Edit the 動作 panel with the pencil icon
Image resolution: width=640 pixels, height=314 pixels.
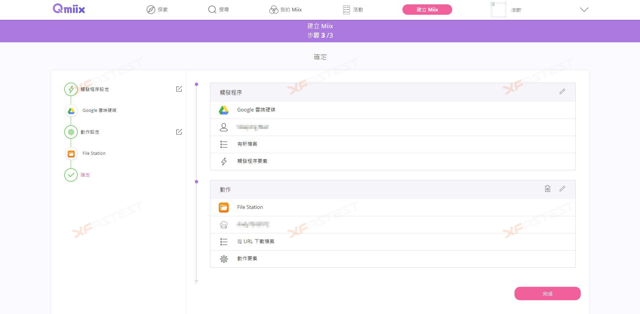pyautogui.click(x=562, y=189)
